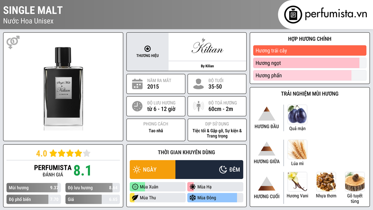The height and width of the screenshot is (210, 373).
Task: Click the Hương trái cây accord bar
Action: click(310, 51)
